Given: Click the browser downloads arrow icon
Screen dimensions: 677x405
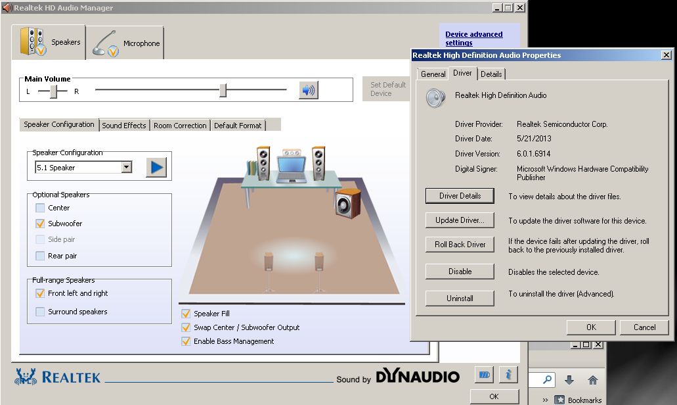Looking at the screenshot, I should click(x=569, y=380).
